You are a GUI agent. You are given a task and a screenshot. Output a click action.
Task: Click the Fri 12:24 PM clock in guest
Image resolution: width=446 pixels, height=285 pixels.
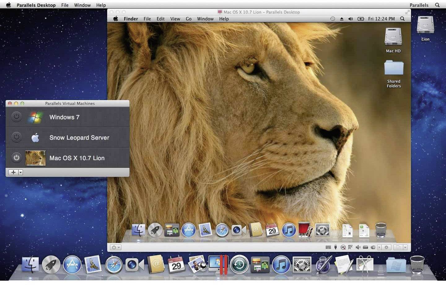(x=382, y=19)
